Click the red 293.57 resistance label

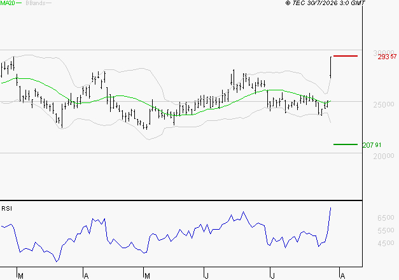click(x=387, y=57)
